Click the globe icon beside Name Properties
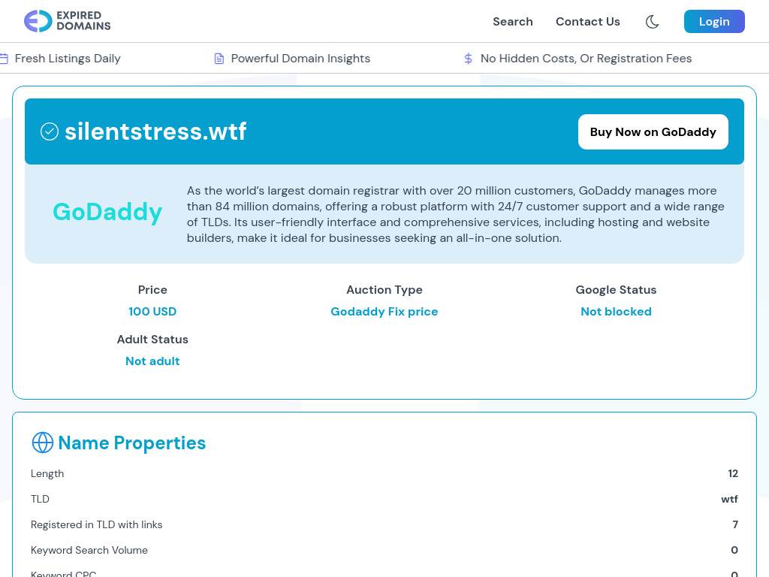 pyautogui.click(x=42, y=443)
